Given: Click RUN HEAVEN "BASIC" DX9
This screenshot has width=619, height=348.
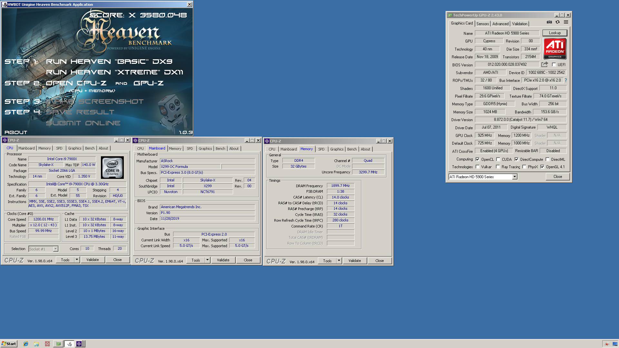Looking at the screenshot, I should (x=109, y=62).
